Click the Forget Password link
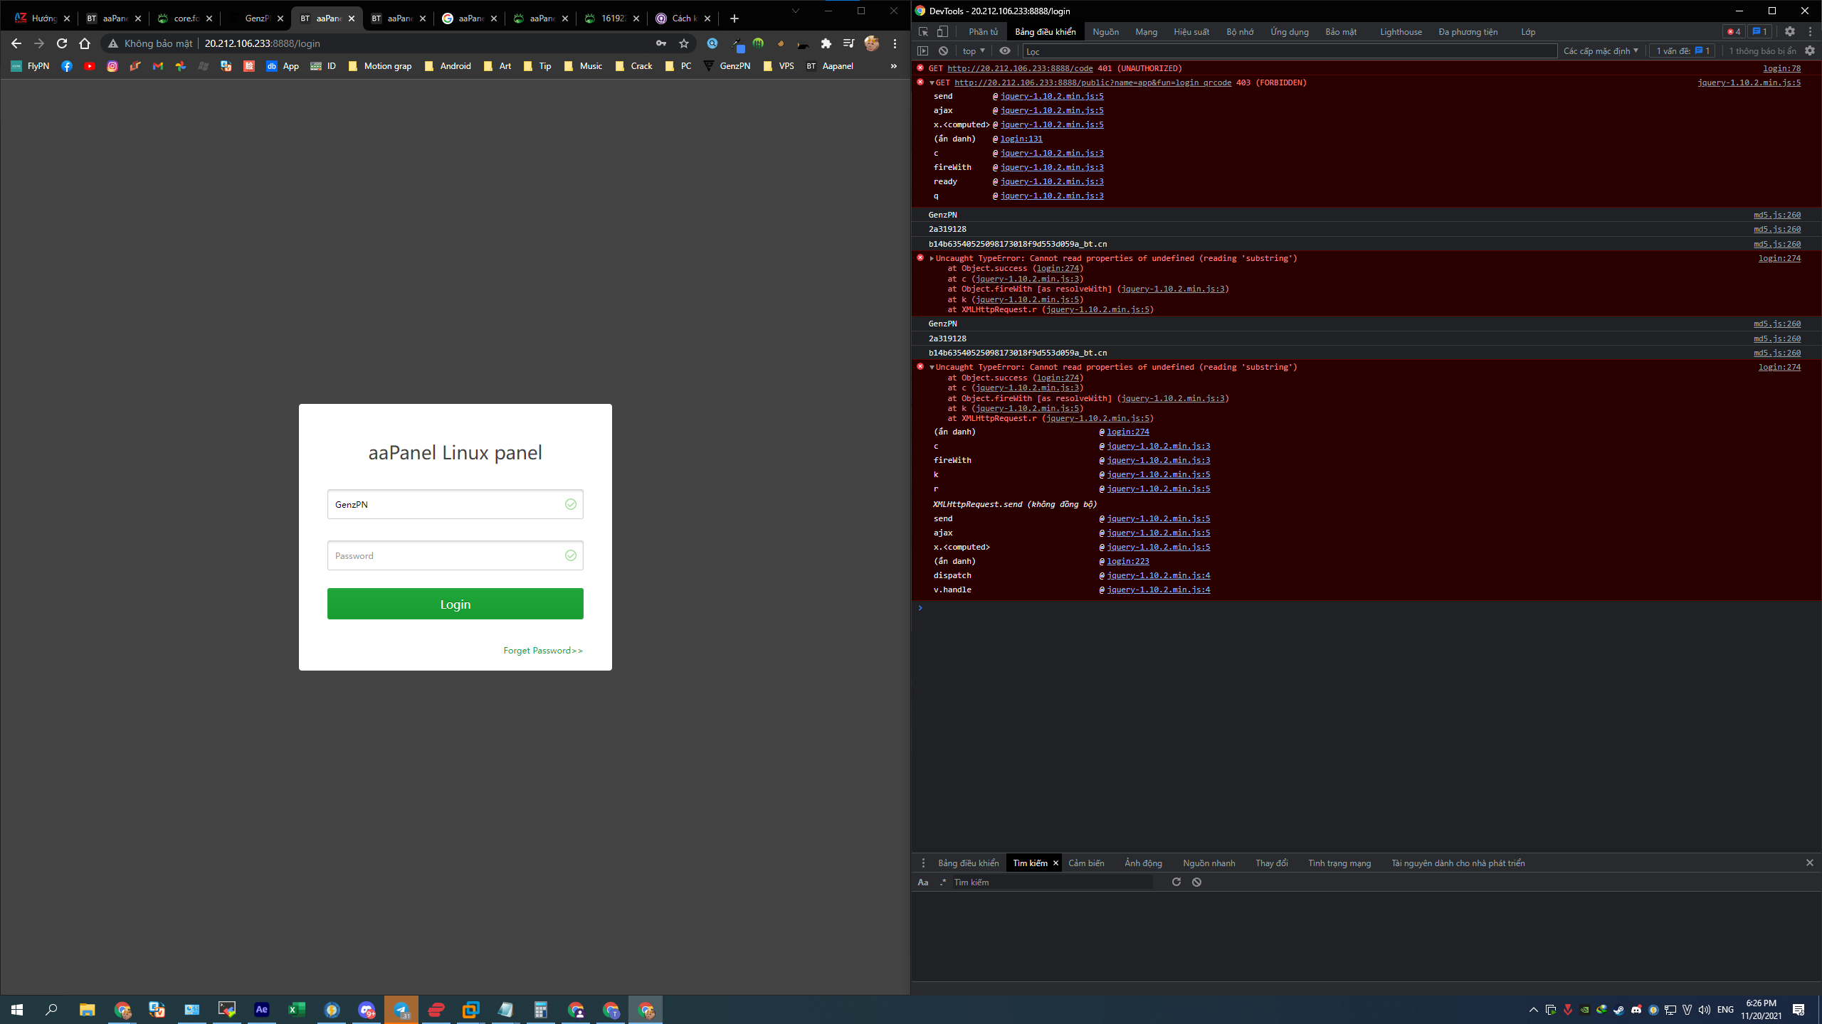 (x=542, y=650)
